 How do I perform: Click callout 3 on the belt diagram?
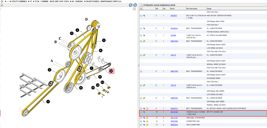click(x=72, y=34)
